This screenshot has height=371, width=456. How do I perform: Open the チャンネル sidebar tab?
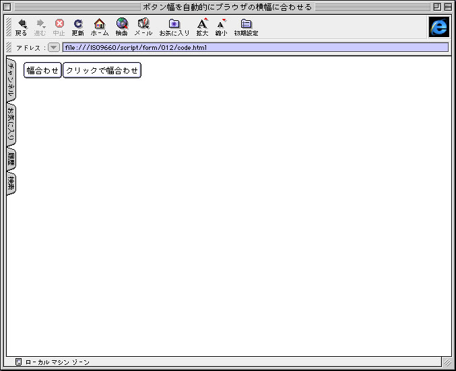pyautogui.click(x=11, y=81)
